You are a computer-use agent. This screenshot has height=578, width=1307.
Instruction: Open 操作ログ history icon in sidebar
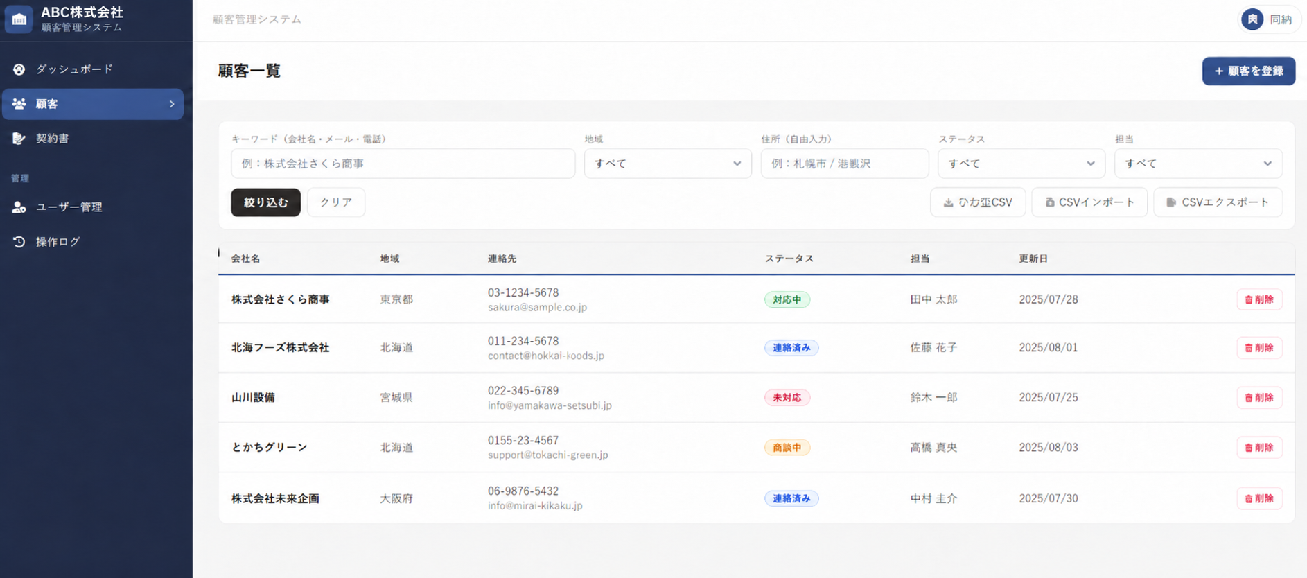[x=19, y=242]
